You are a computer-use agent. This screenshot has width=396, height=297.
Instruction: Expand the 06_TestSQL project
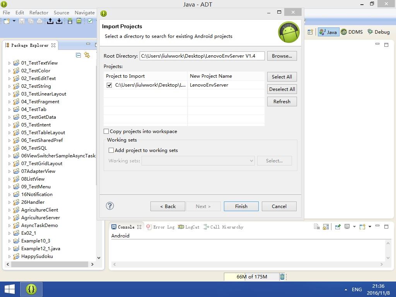click(9, 148)
